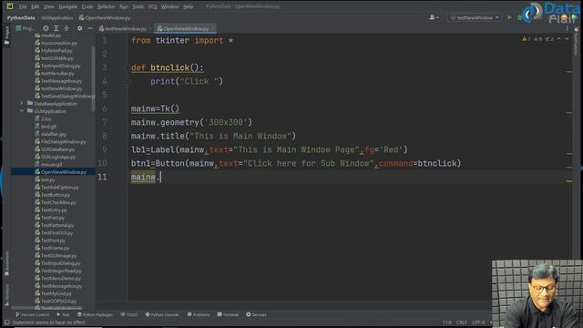The height and width of the screenshot is (328, 583).
Task: Open Project panel settings gear
Action: 79,28
